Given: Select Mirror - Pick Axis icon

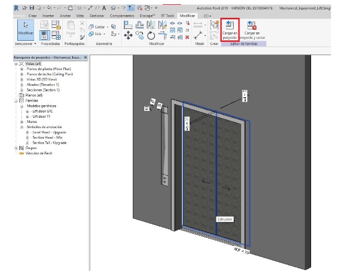Looking at the screenshot, I should pyautogui.click(x=151, y=25).
